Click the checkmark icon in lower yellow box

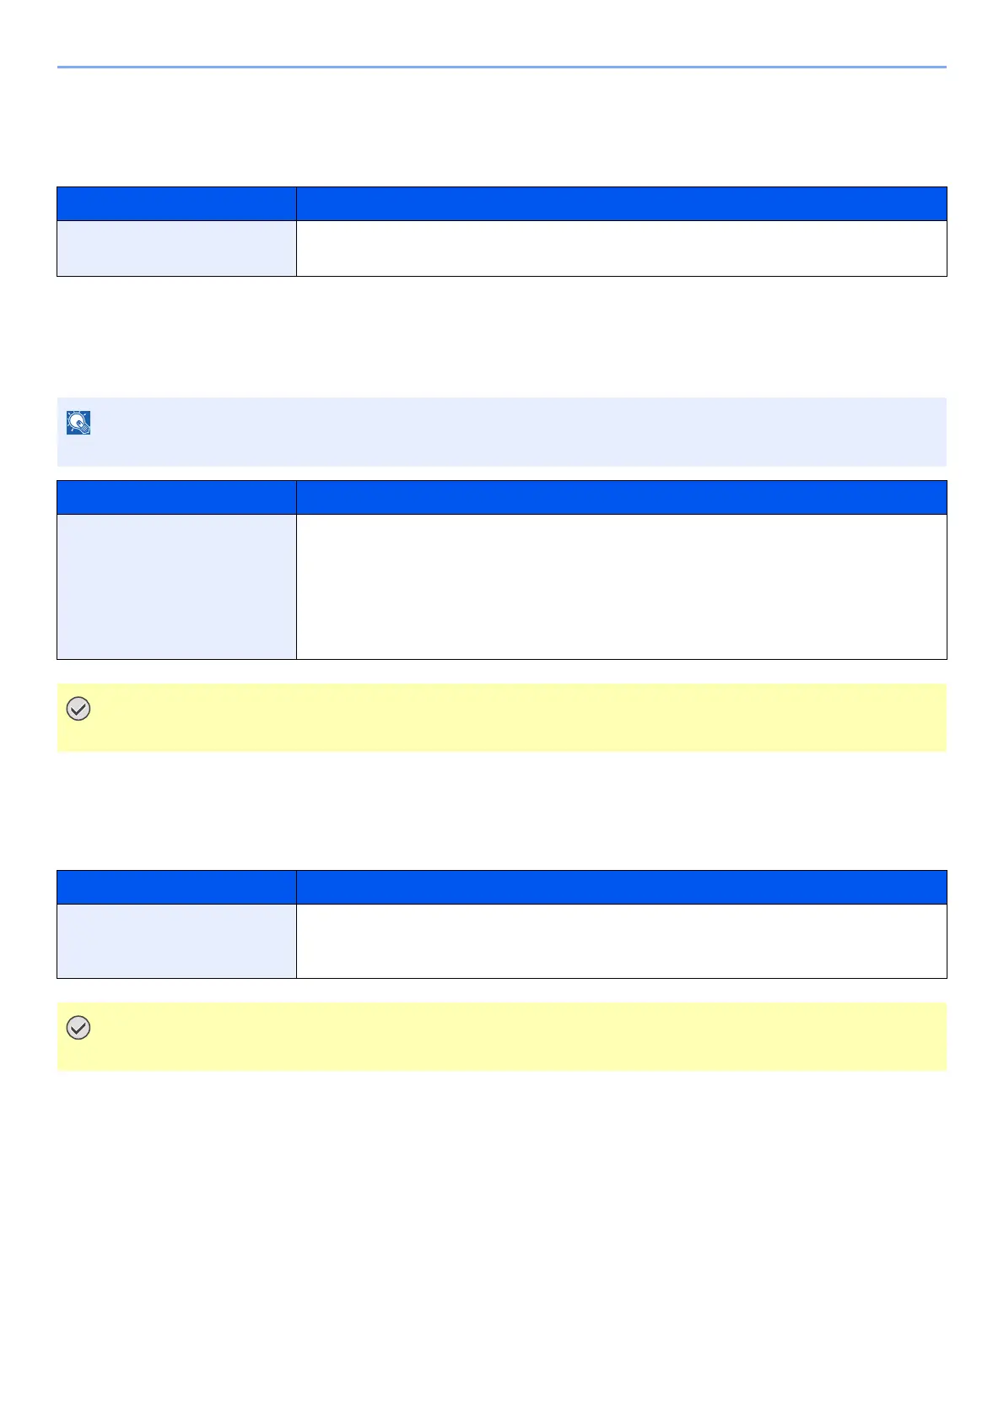pyautogui.click(x=78, y=1028)
